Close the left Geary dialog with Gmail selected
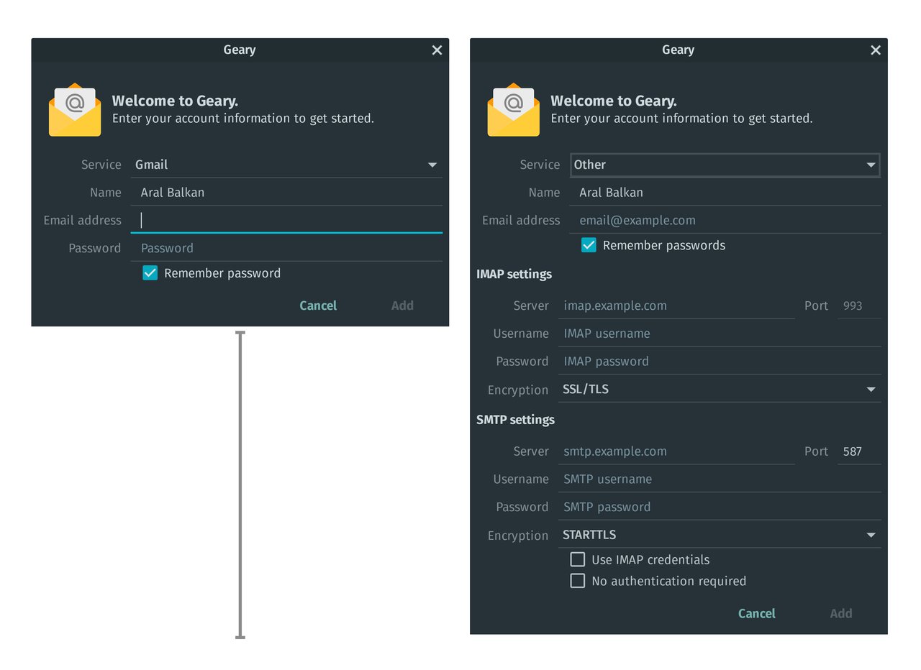921x670 pixels. (x=437, y=50)
